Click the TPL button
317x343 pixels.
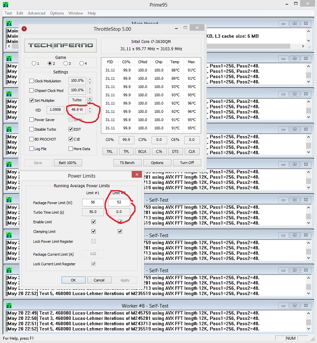(126, 152)
